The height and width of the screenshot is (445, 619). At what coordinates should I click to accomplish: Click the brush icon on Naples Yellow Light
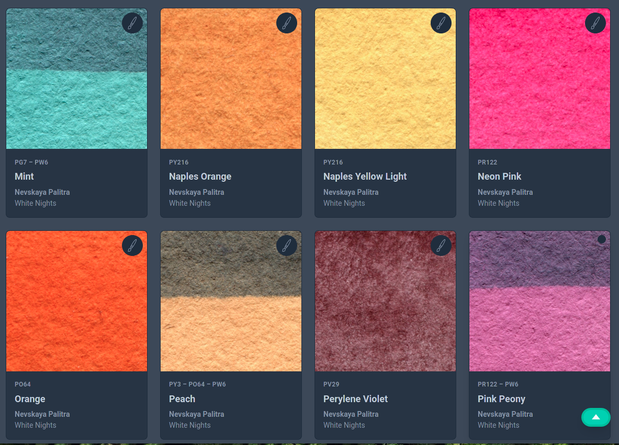point(441,23)
